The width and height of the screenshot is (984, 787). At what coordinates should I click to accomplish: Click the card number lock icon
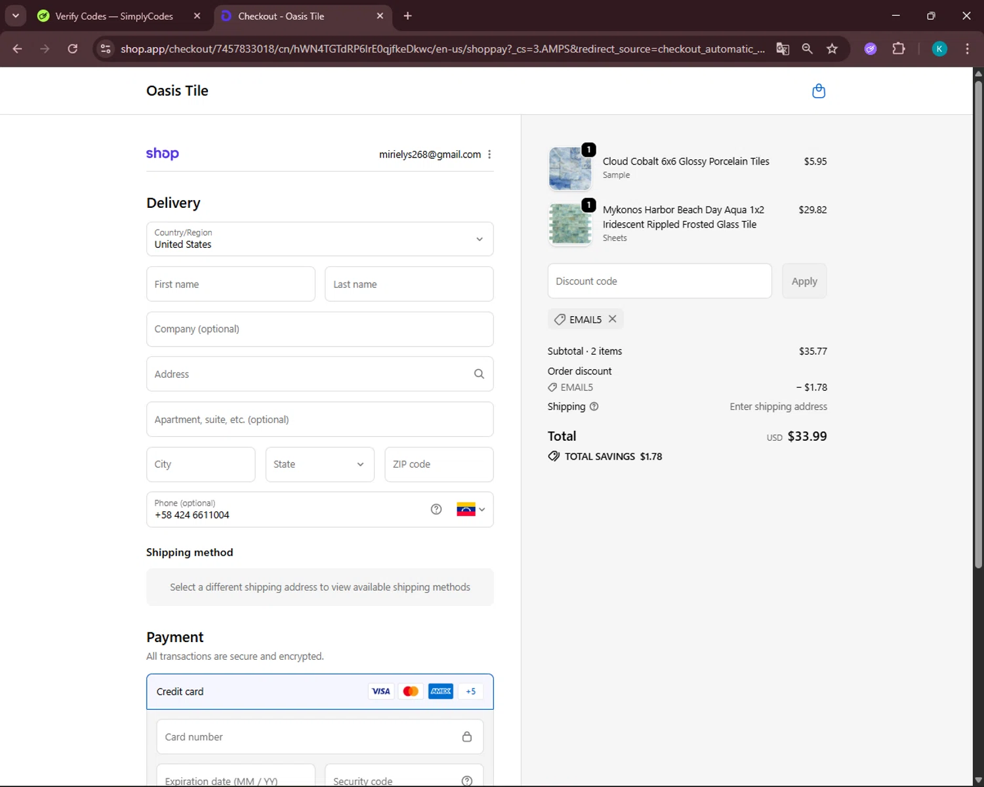tap(467, 737)
